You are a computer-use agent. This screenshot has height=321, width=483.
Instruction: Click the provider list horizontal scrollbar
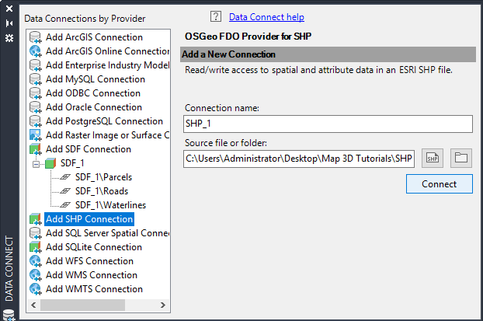point(101,305)
